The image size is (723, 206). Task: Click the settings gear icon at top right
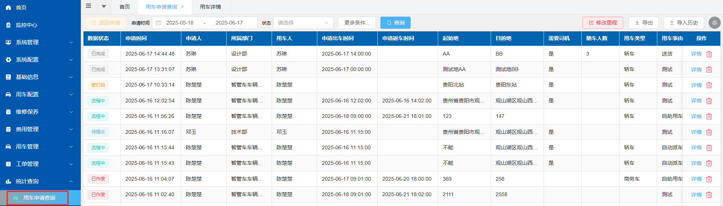coord(714,23)
